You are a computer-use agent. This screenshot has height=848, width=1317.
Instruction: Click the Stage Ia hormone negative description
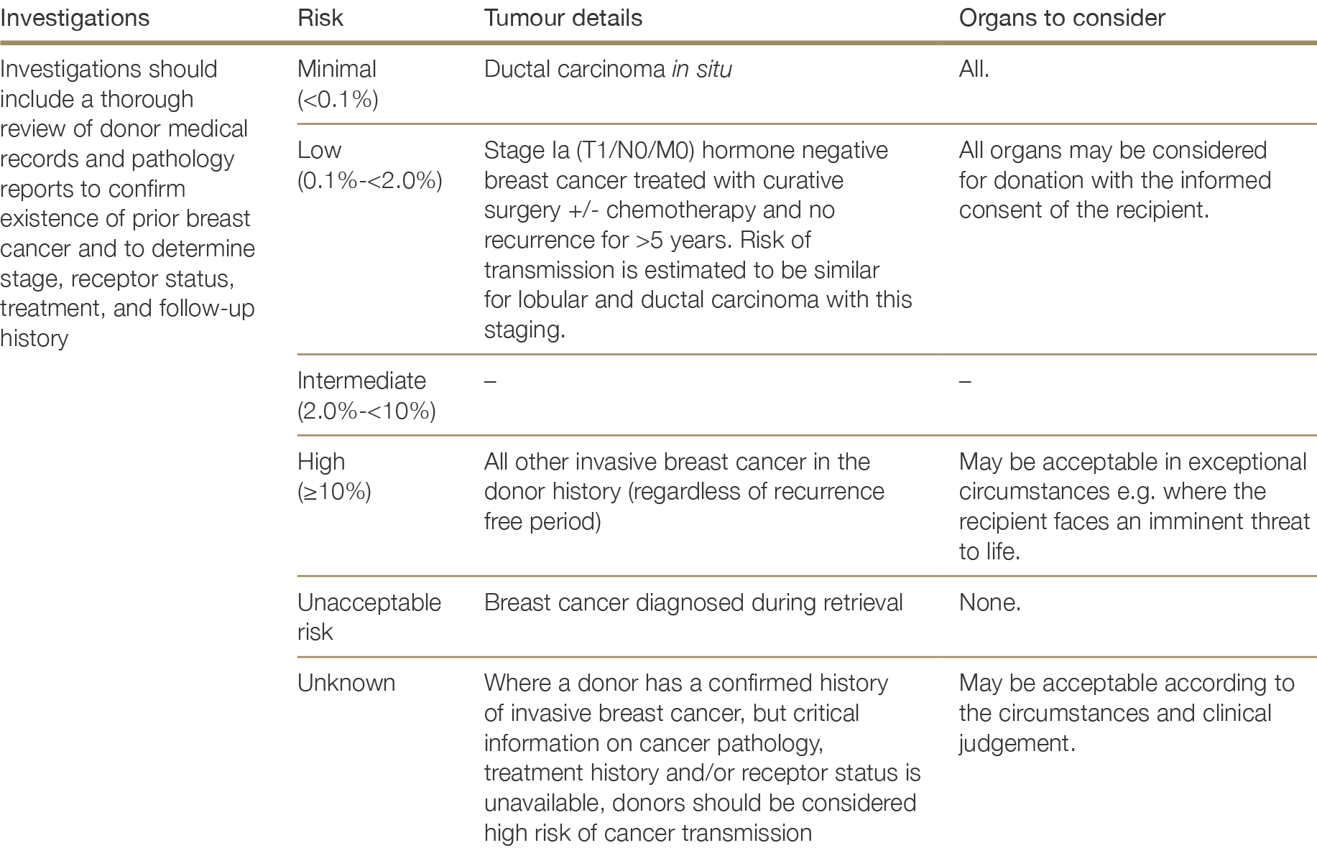click(697, 240)
